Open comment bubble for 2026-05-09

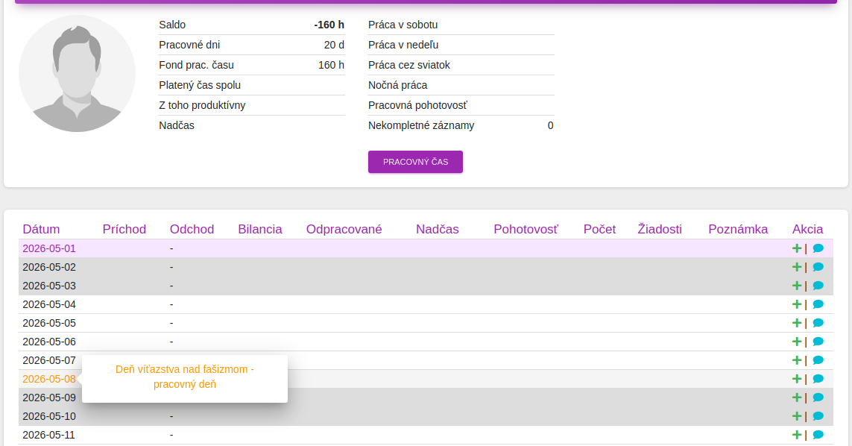click(818, 398)
